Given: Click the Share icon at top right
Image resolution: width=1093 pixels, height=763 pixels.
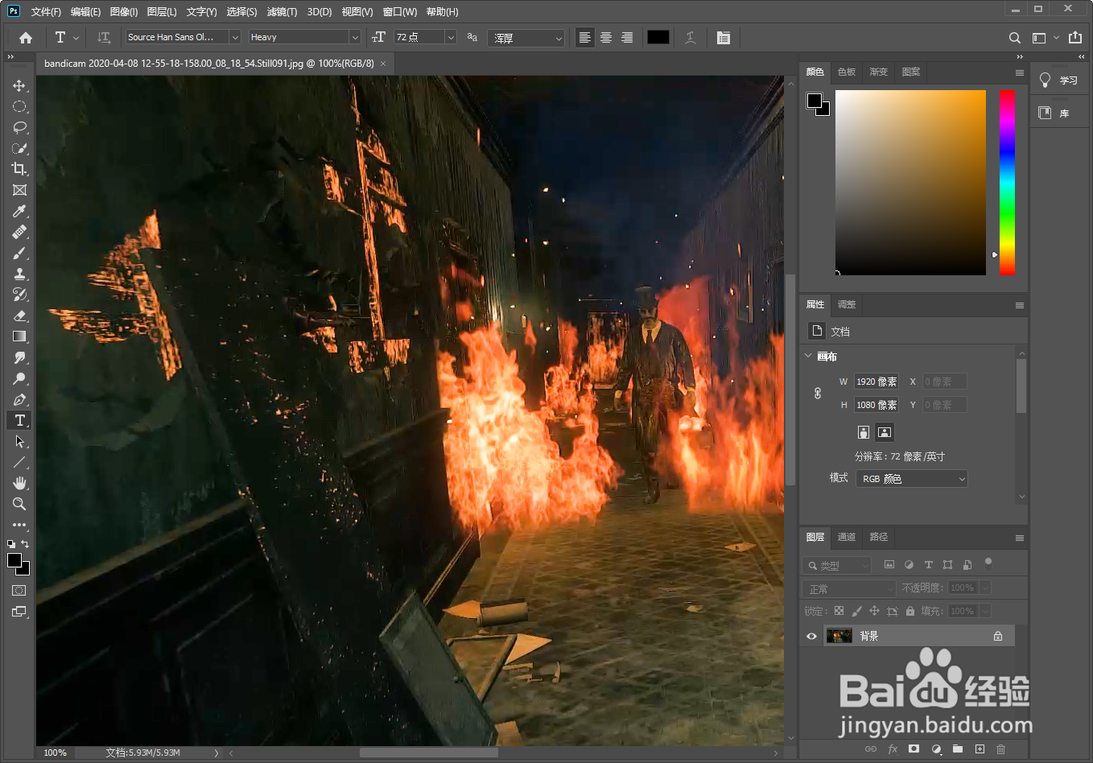Looking at the screenshot, I should tap(1075, 37).
